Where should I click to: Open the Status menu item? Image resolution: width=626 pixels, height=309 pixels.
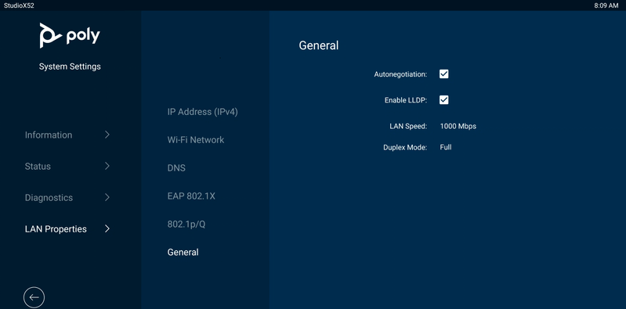[x=38, y=167]
